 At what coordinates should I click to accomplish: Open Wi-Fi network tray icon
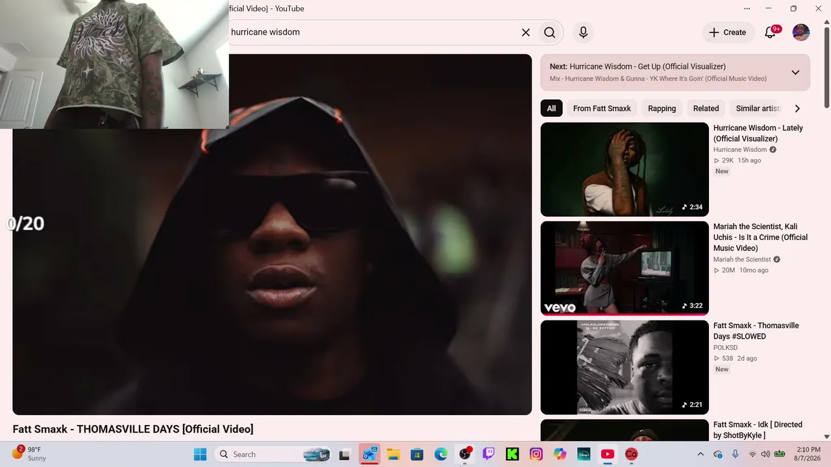pyautogui.click(x=752, y=454)
